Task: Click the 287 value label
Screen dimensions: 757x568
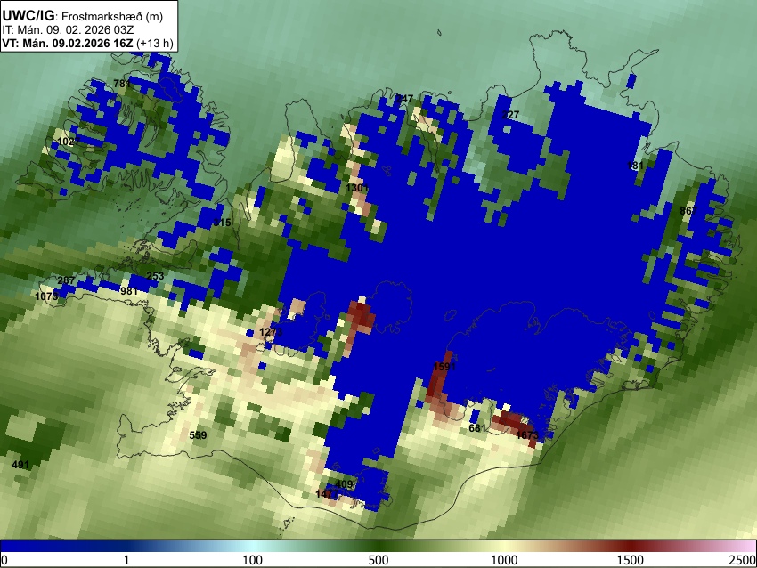Action: coord(66,280)
